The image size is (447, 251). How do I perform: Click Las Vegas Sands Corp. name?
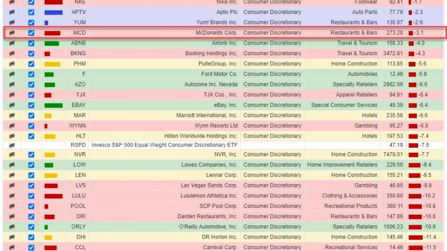tap(209, 185)
